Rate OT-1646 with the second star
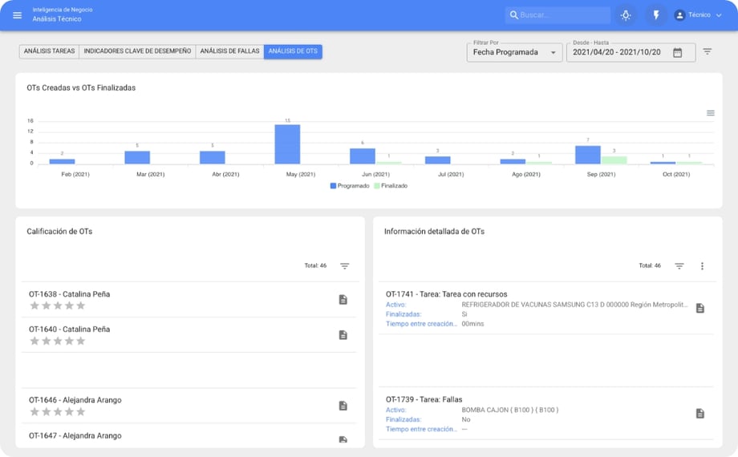 (47, 412)
